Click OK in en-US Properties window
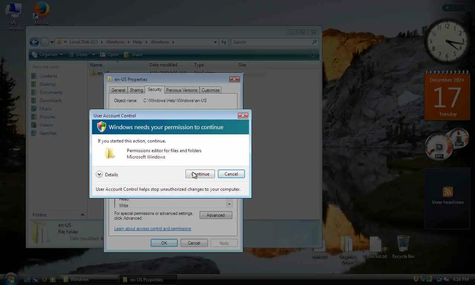Screen dimensions: 475x285 coord(164,243)
